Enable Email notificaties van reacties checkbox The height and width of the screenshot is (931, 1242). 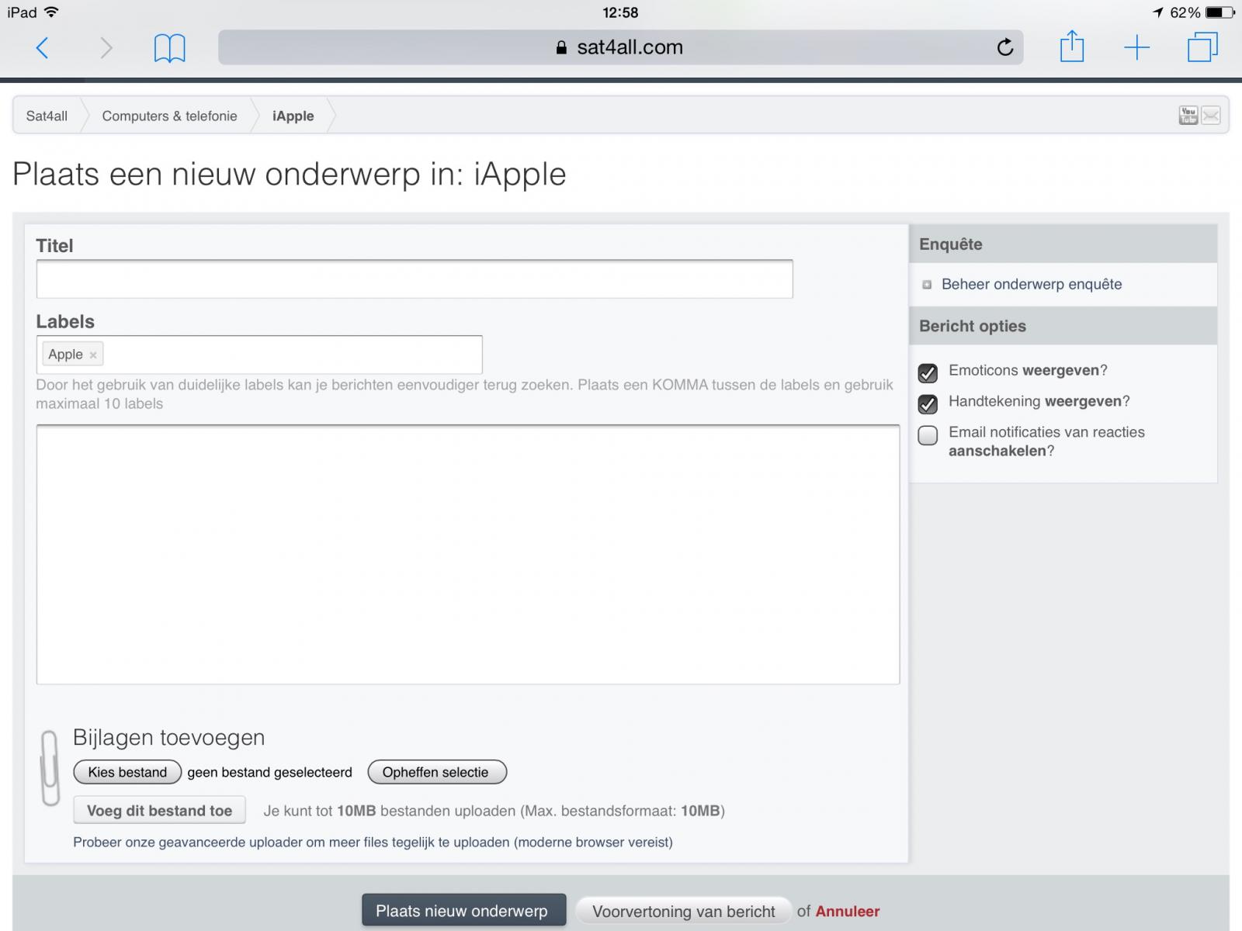pyautogui.click(x=928, y=435)
